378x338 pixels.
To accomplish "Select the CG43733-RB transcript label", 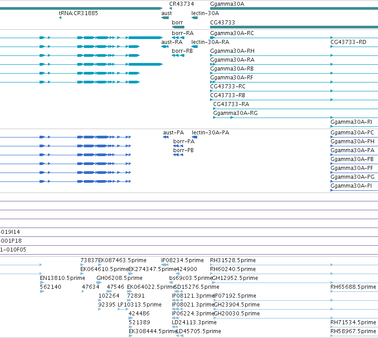I will 227,95.
